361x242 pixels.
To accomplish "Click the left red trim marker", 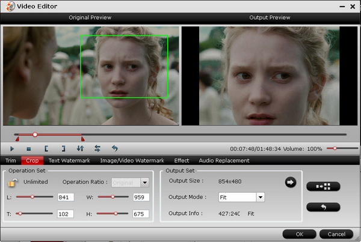I will click(17, 139).
